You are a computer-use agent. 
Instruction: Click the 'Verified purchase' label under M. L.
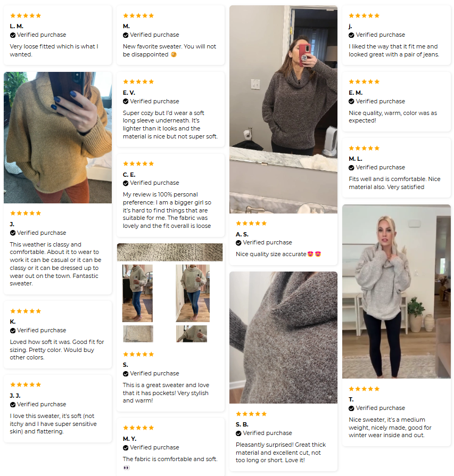point(380,167)
